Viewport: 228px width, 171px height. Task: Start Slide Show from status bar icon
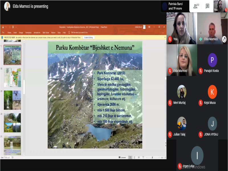tap(143, 158)
